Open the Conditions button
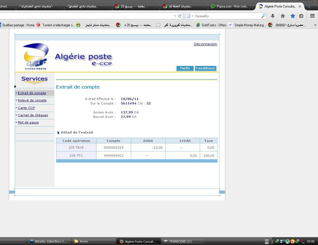318x245 pixels. click(x=205, y=68)
